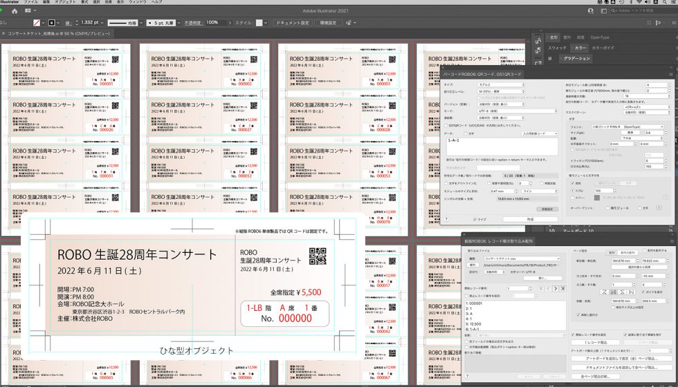Click ドキュメントファイルを追加して全ページ取込 button
This screenshot has height=387, width=678.
621,367
